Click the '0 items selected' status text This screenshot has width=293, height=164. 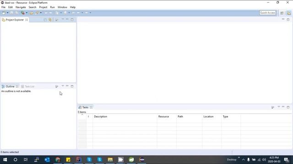click(10, 152)
